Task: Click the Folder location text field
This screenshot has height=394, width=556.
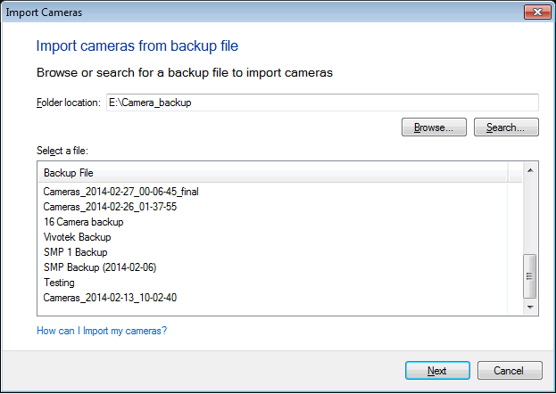Action: pyautogui.click(x=321, y=103)
